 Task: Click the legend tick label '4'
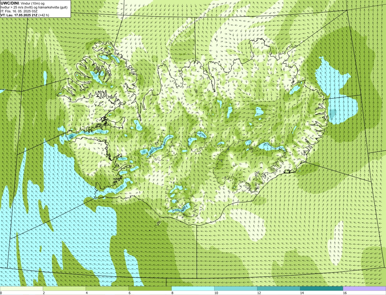click(87, 293)
